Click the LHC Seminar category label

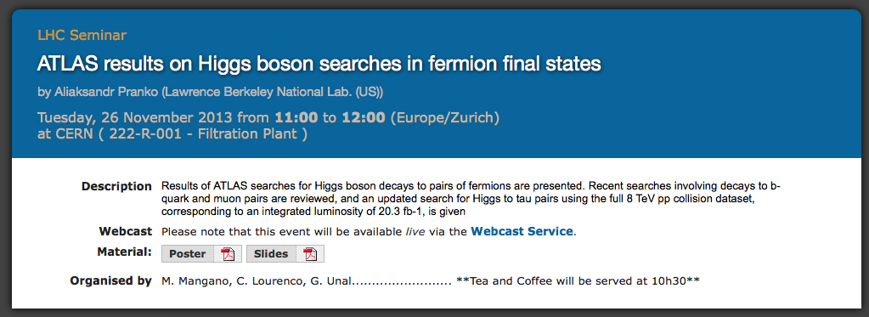82,36
